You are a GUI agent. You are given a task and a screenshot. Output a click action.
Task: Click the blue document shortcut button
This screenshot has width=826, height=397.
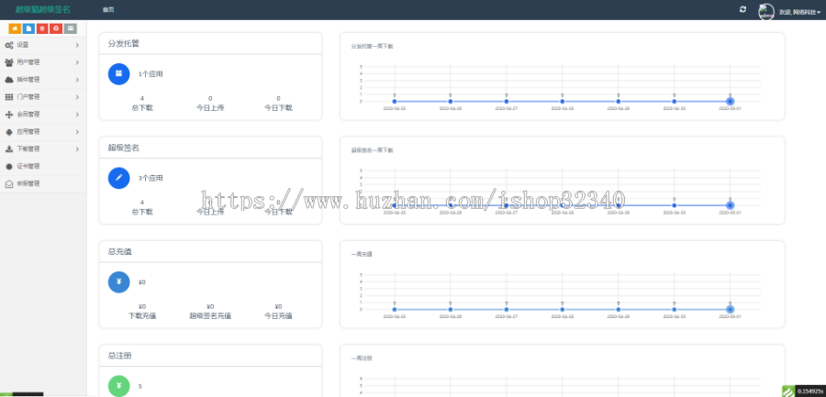[28, 28]
